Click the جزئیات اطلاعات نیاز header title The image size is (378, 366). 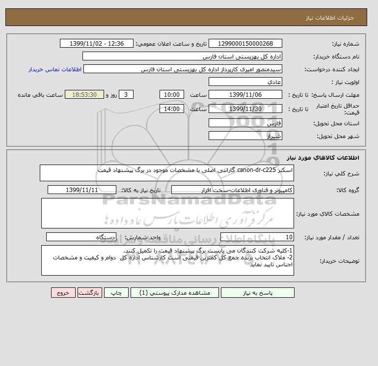[329, 18]
